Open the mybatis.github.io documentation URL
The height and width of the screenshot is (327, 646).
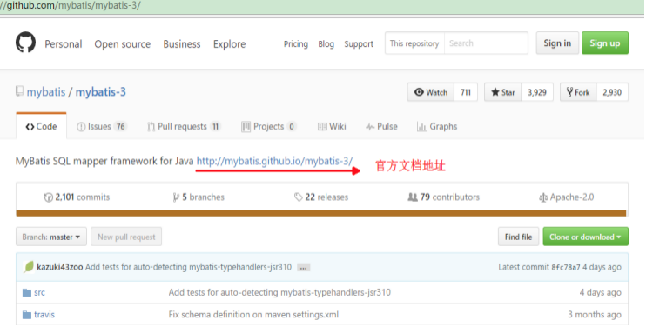[275, 161]
